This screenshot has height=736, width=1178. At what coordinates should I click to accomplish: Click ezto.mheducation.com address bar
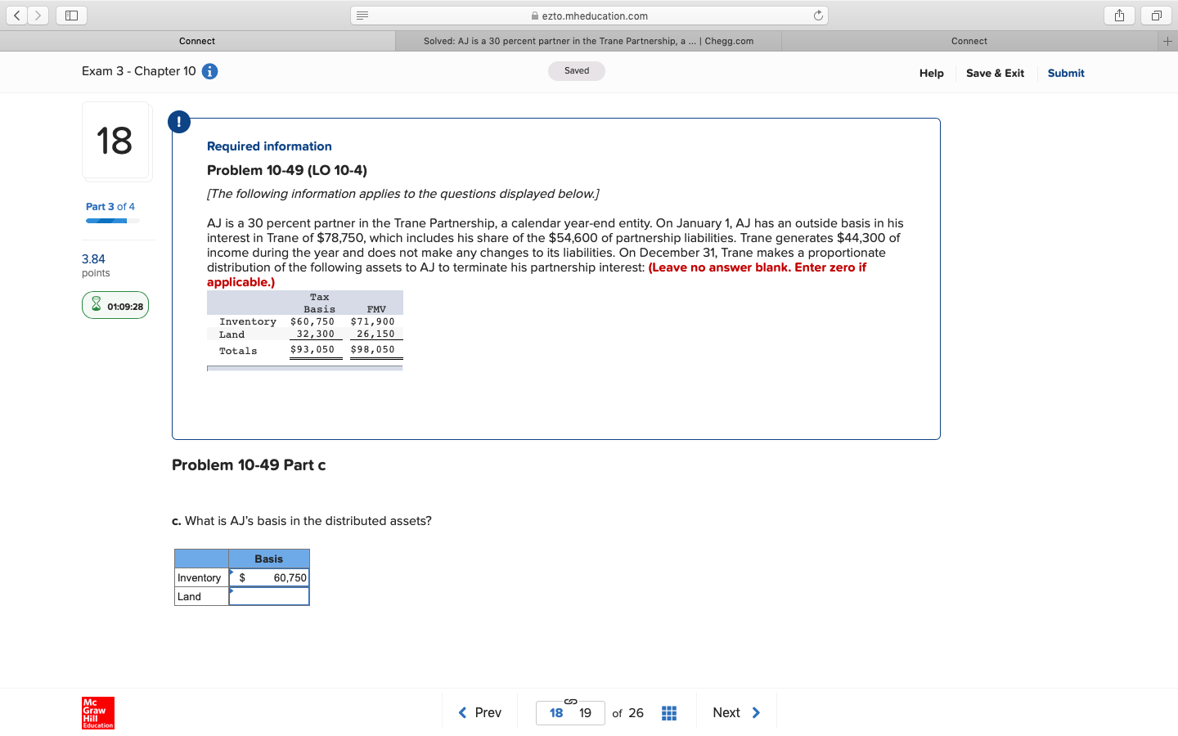click(x=589, y=16)
